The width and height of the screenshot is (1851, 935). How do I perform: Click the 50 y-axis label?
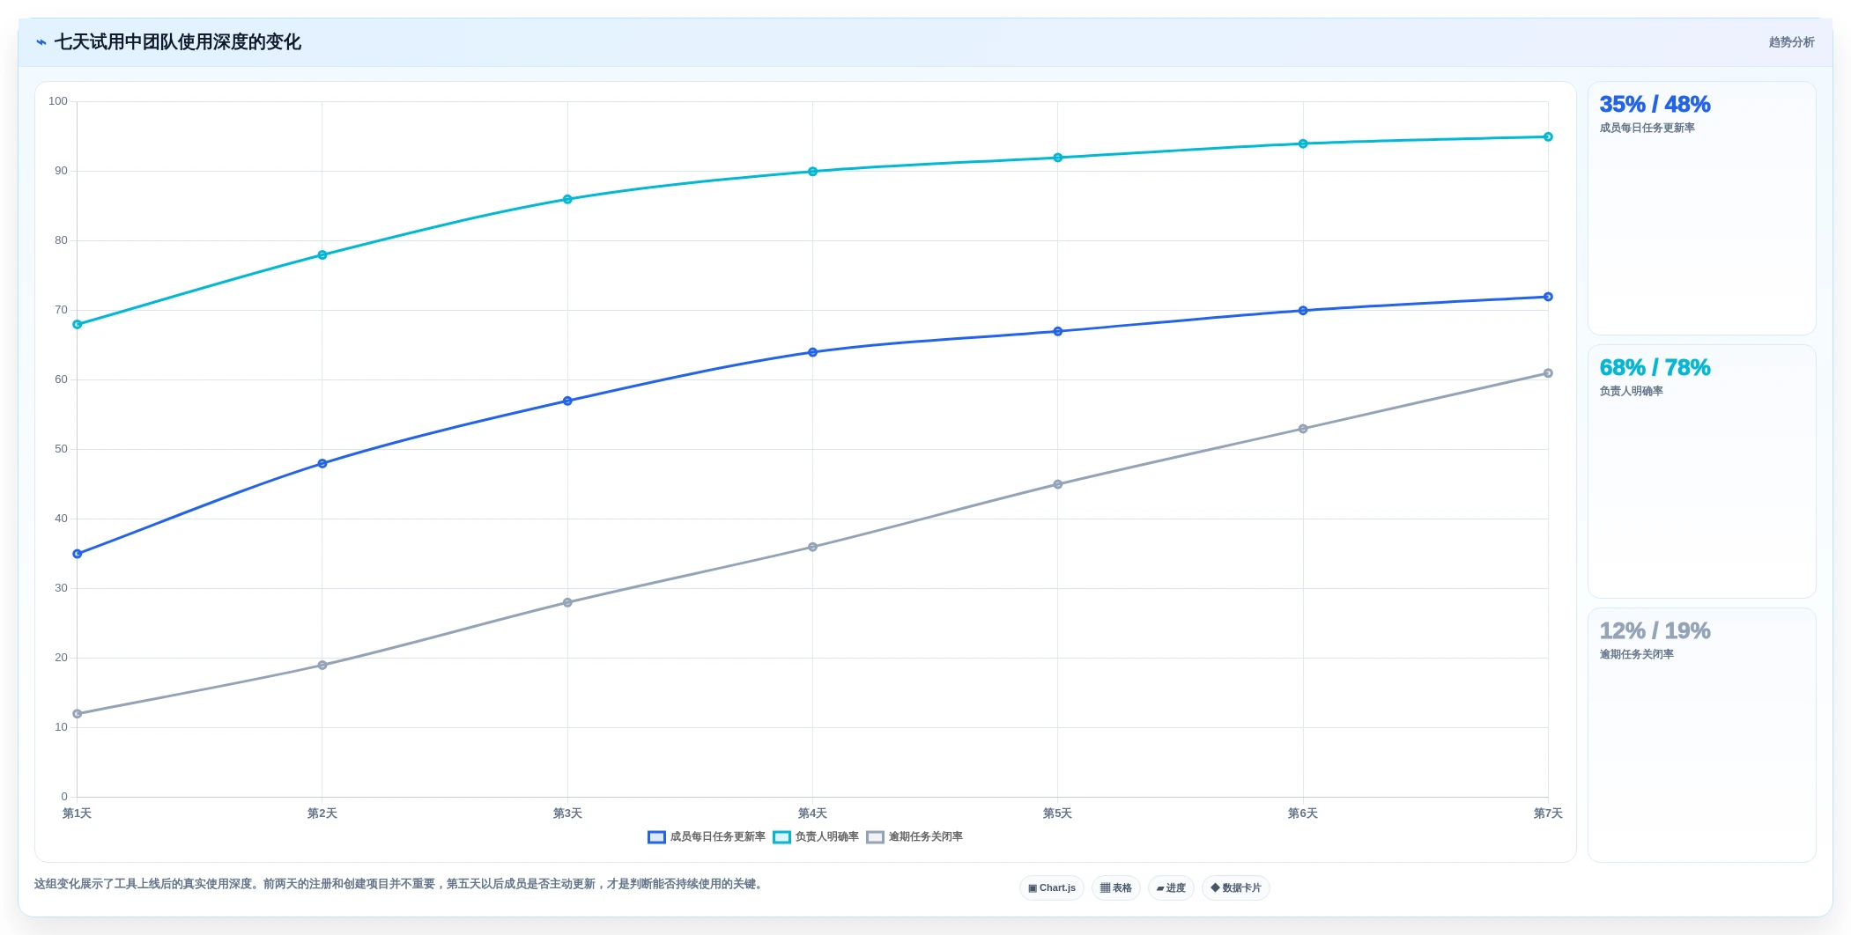click(x=61, y=449)
